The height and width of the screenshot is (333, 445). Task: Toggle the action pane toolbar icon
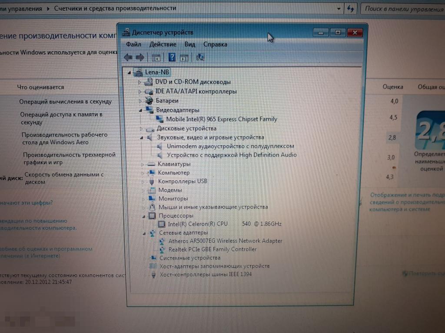coord(184,58)
